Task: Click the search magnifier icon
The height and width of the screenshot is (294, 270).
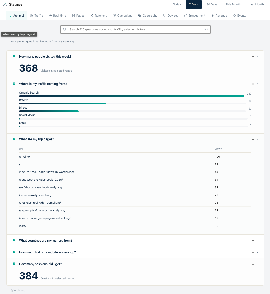Action: click(x=65, y=29)
